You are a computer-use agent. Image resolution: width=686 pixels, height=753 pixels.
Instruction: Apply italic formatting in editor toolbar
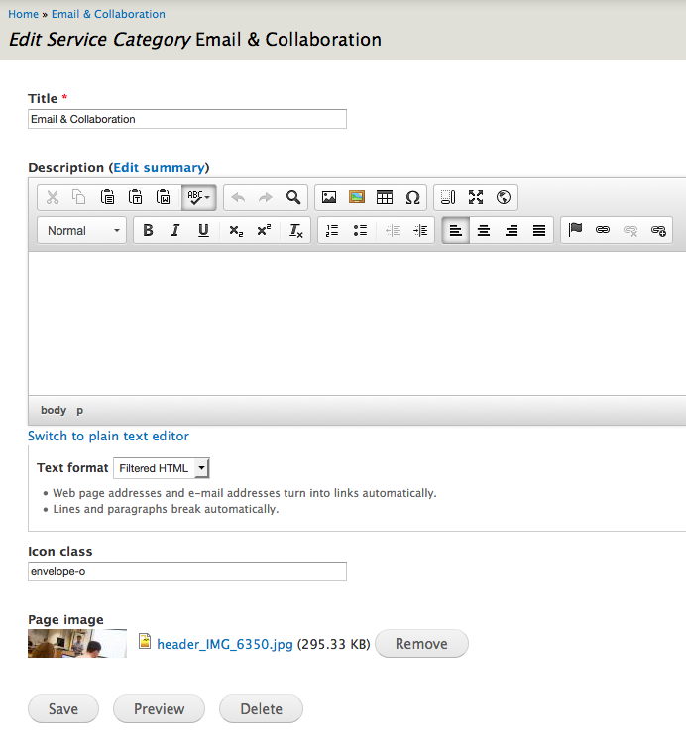click(x=175, y=230)
